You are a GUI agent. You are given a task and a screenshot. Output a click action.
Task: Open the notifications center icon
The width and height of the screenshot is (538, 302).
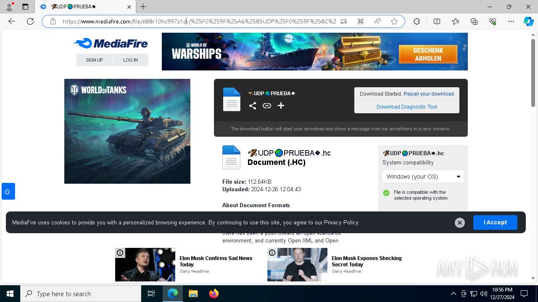[524, 294]
